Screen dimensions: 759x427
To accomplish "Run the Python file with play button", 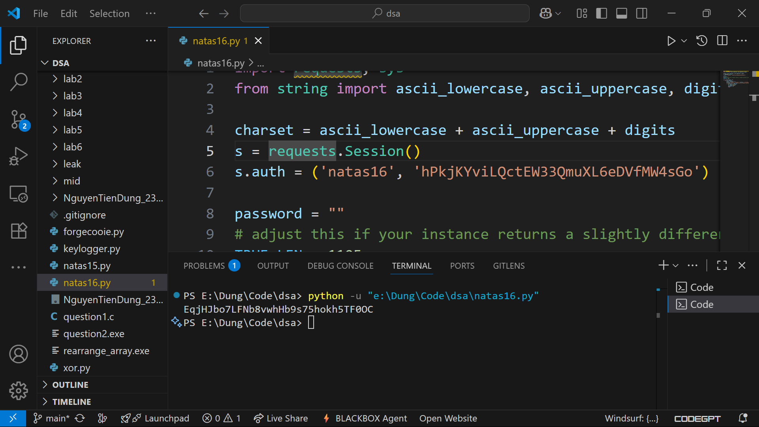I will pos(671,41).
